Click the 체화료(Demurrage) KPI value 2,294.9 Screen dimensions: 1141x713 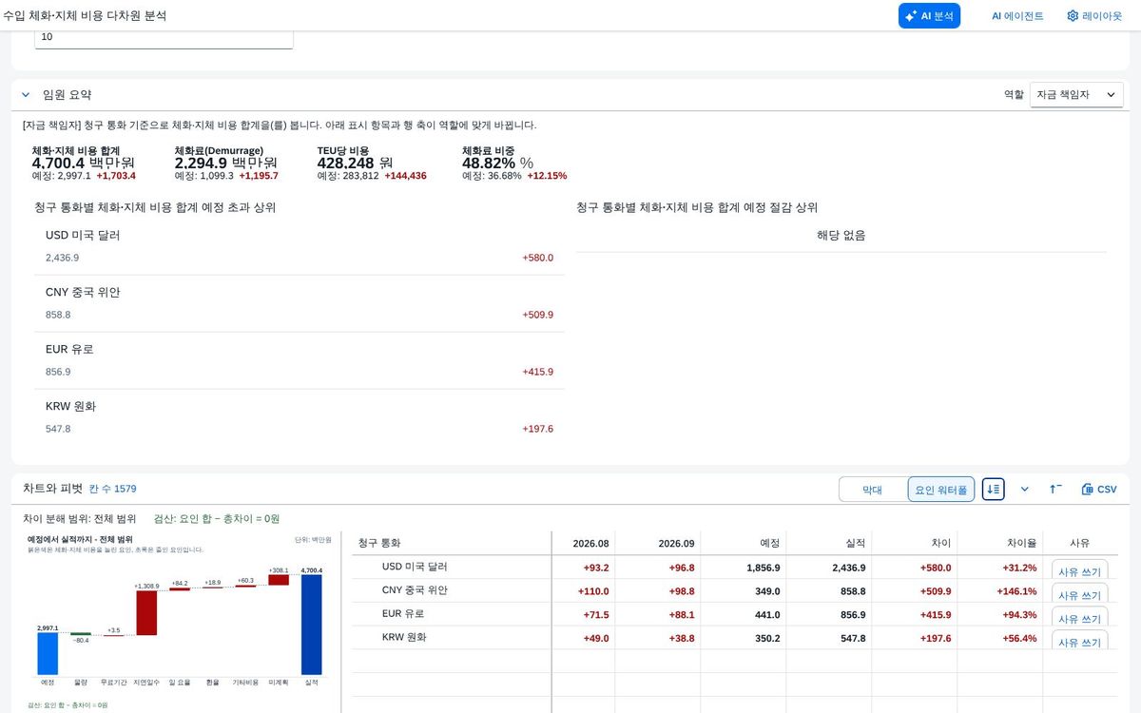pos(201,163)
